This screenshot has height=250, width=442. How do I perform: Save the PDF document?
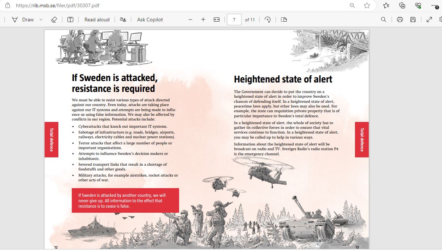click(x=413, y=20)
